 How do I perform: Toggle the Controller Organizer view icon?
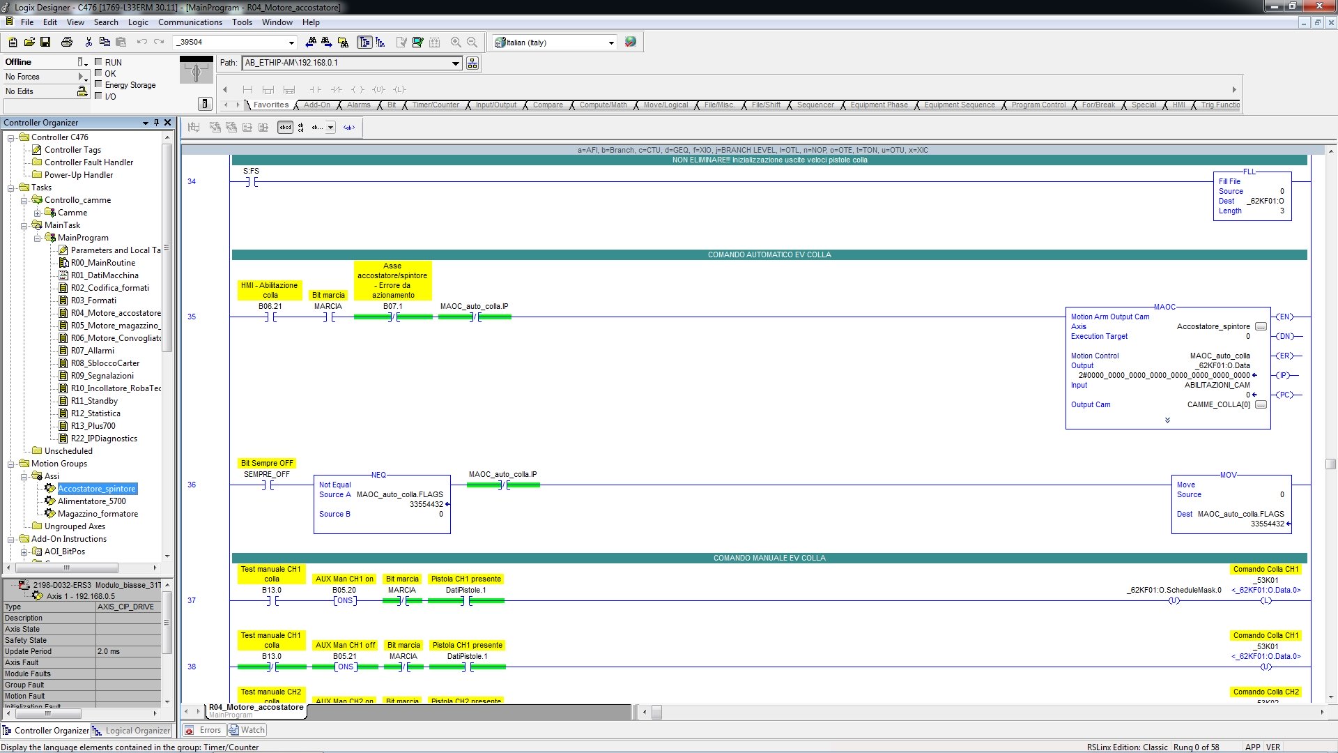click(x=364, y=43)
